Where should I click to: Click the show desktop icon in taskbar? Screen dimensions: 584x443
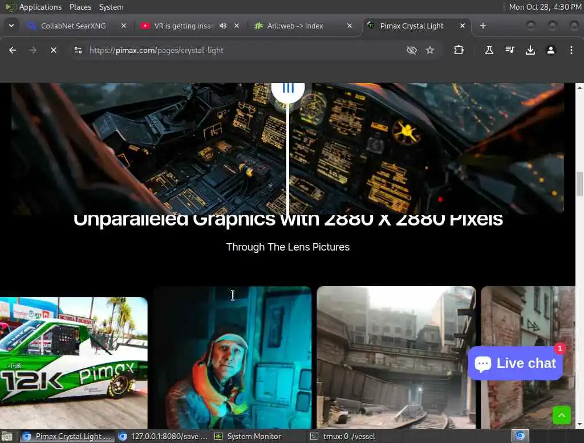[7, 436]
